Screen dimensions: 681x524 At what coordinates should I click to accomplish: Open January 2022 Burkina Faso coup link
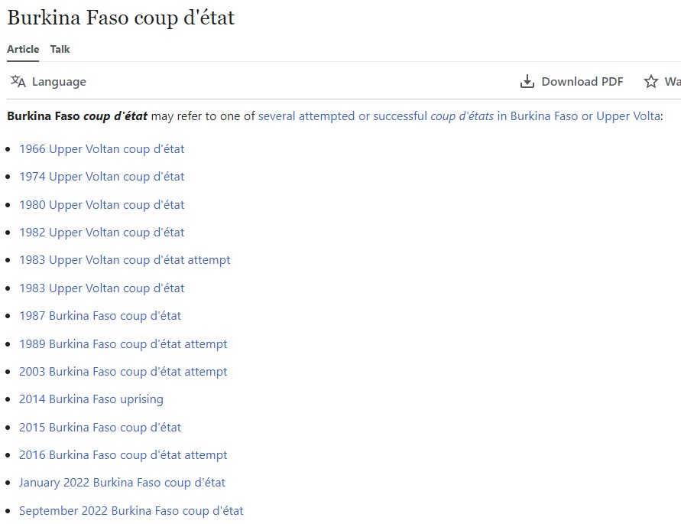[x=122, y=483]
